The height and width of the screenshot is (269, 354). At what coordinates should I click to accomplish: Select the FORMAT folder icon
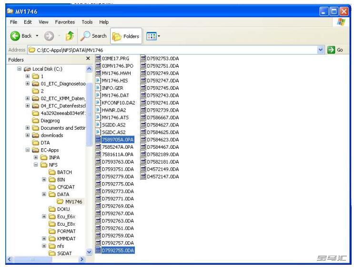pos(52,231)
